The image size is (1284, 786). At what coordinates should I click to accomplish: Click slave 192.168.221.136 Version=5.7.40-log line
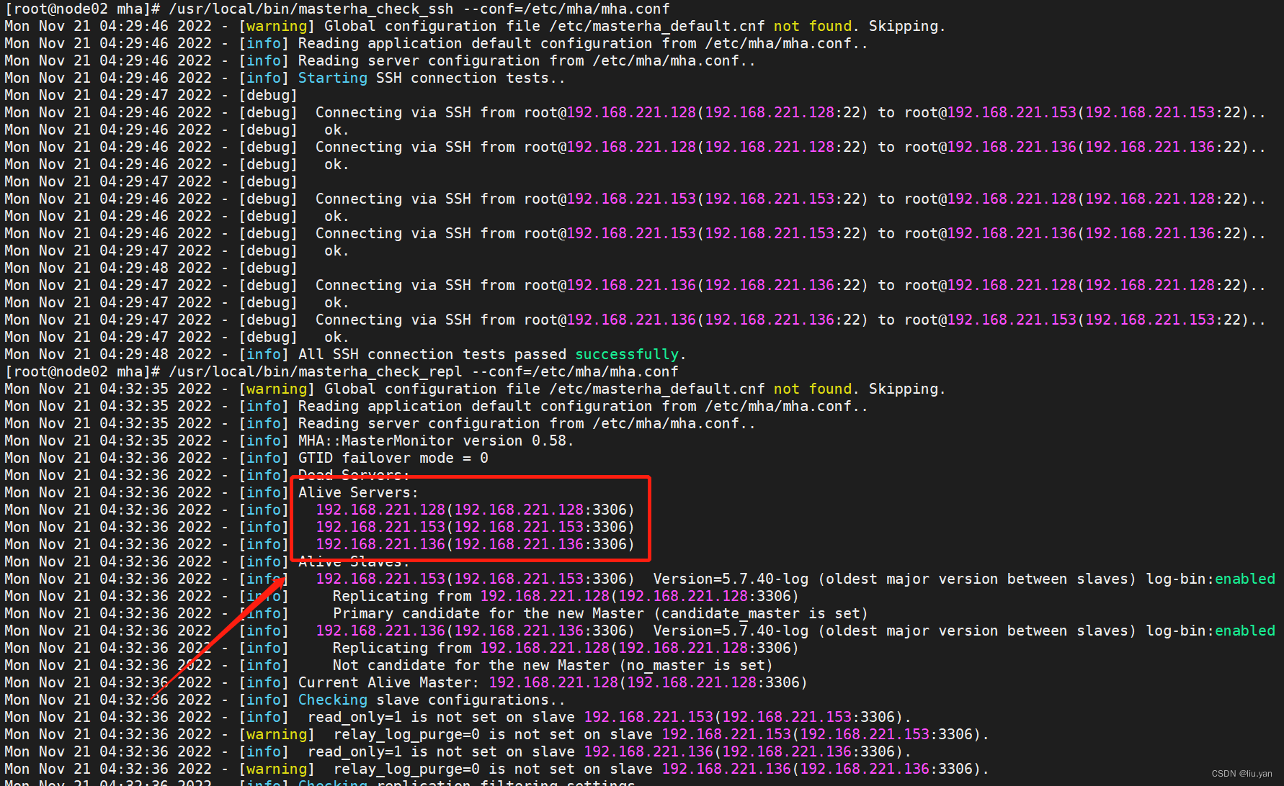(x=640, y=631)
